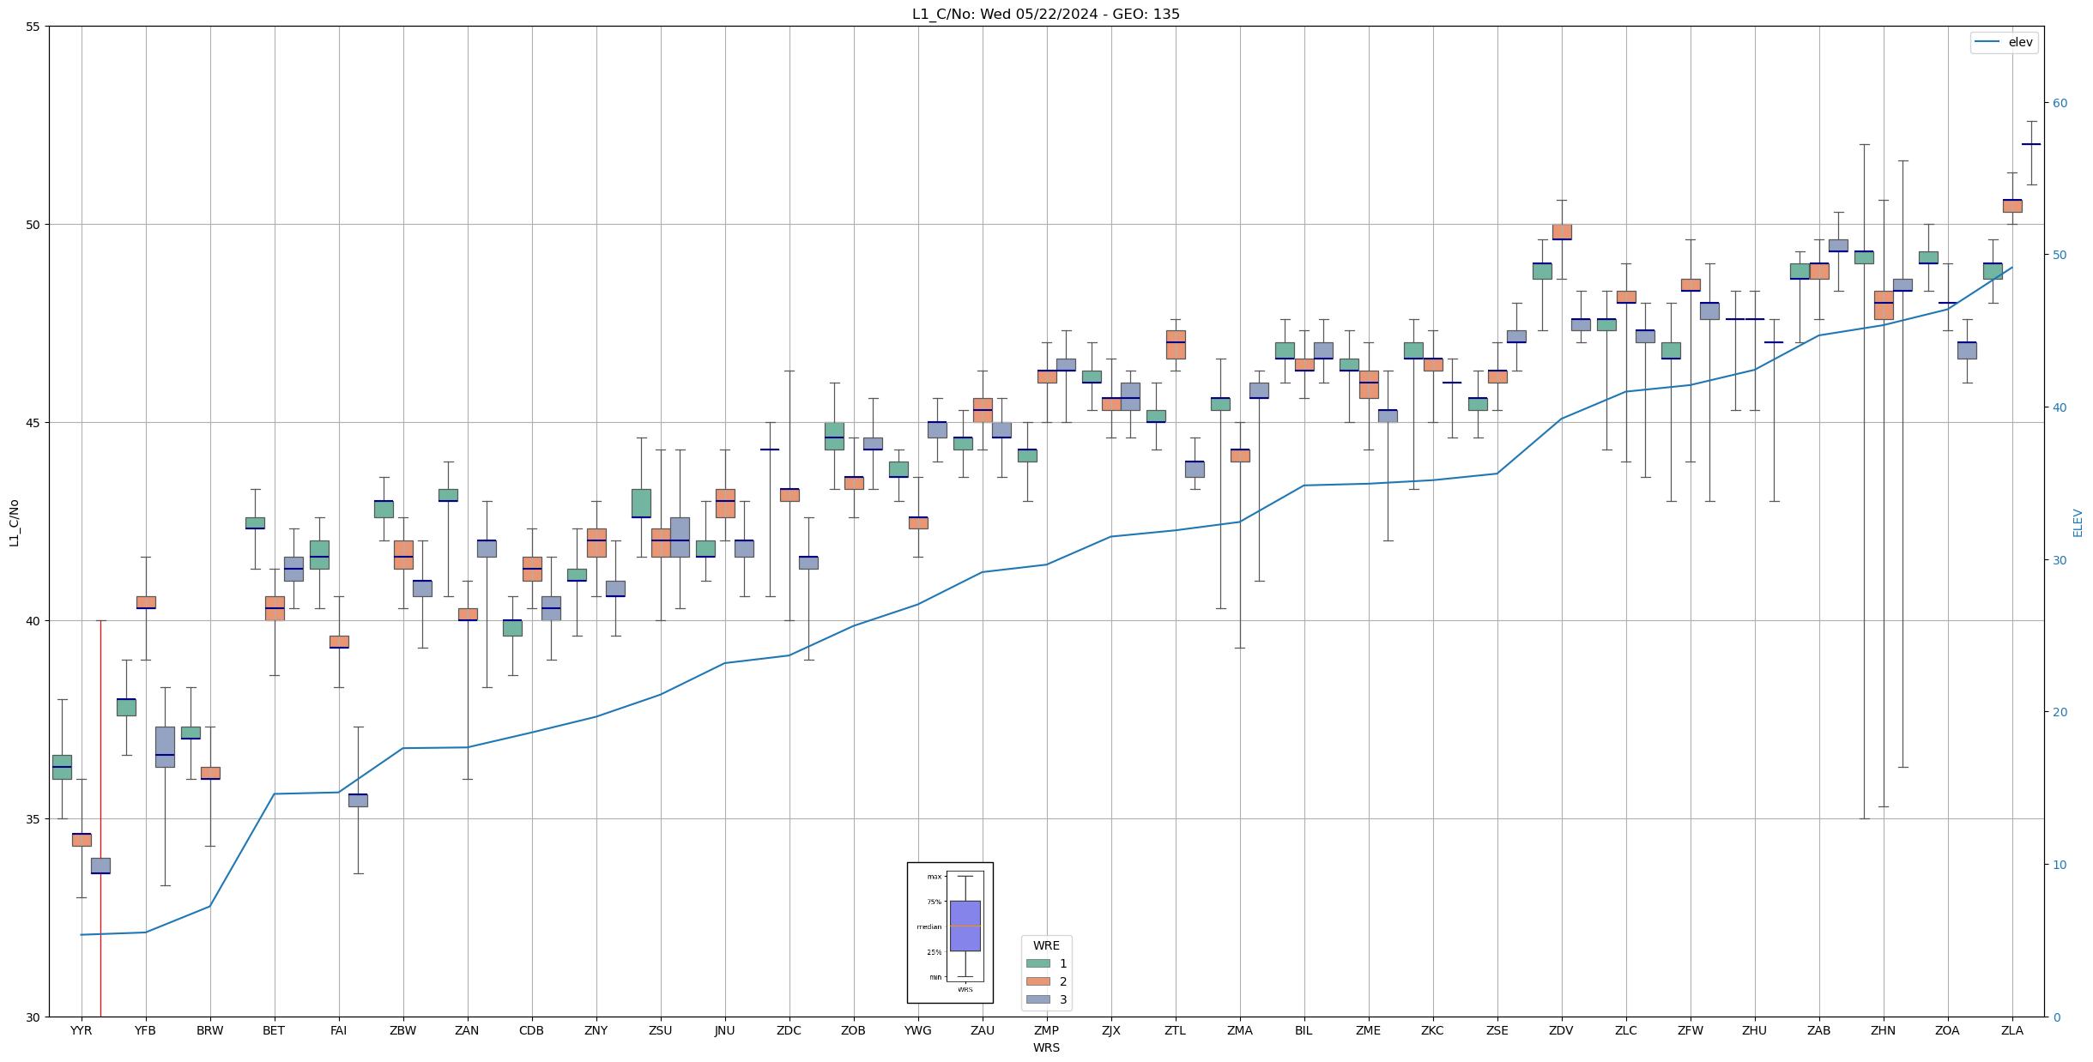Viewport: 2093px width, 1062px height.
Task: Click the red vertical line near YYR
Action: point(100,818)
